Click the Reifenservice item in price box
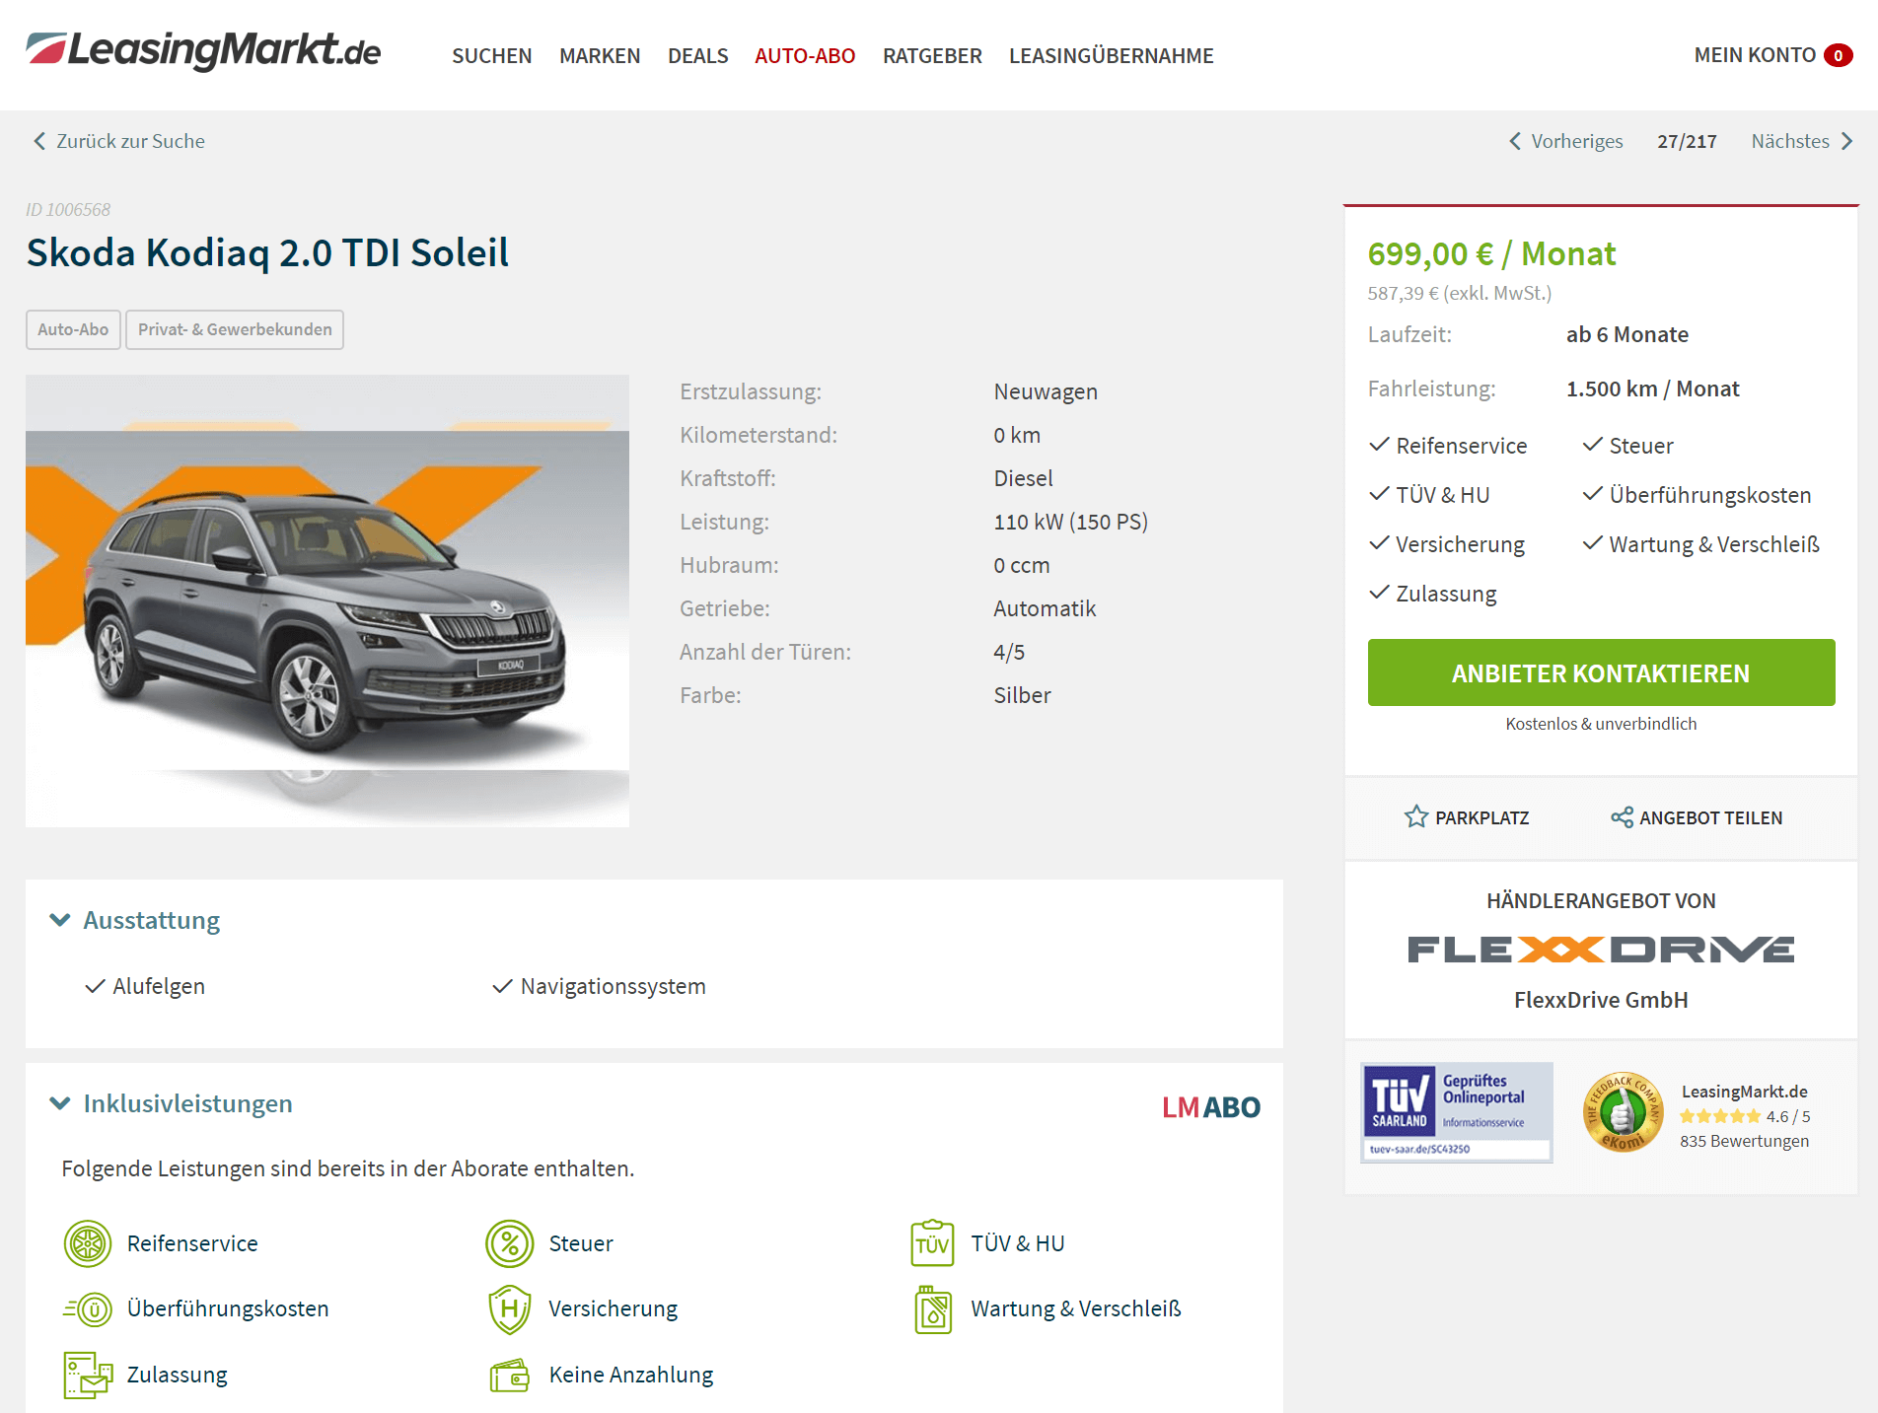Screen dimensions: 1878x1413 coord(1448,446)
